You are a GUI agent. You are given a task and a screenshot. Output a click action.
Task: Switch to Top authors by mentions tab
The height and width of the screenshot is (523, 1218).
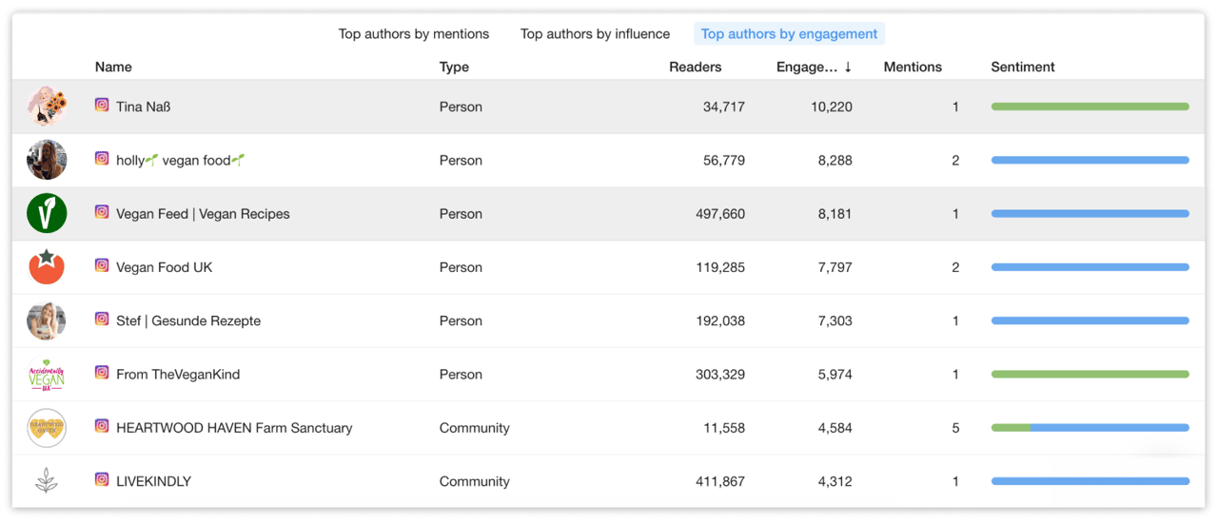coord(414,34)
